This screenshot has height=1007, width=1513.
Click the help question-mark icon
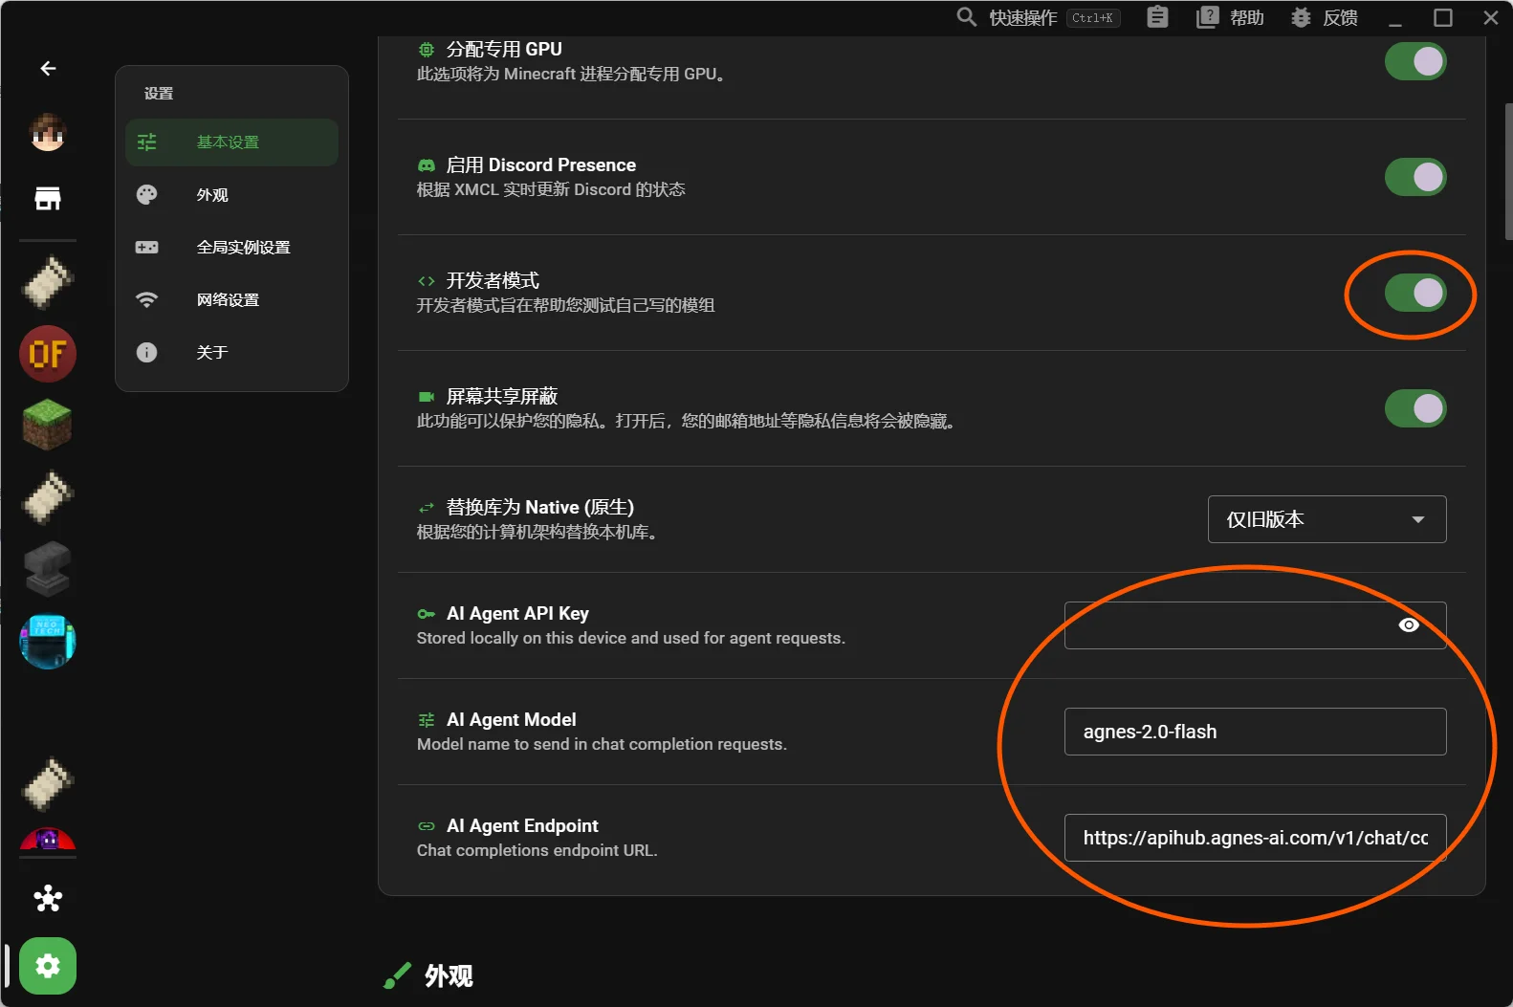coord(1208,17)
